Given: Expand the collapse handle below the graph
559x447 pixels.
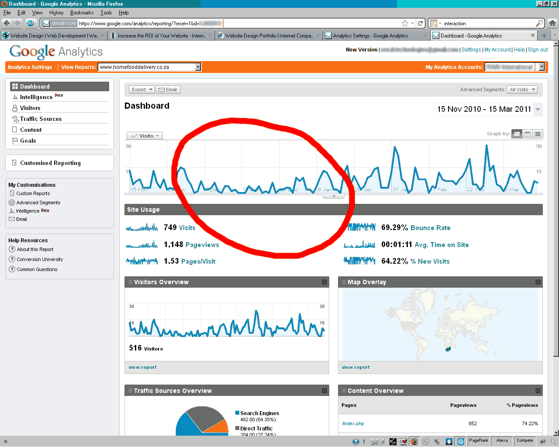Looking at the screenshot, I should click(334, 196).
